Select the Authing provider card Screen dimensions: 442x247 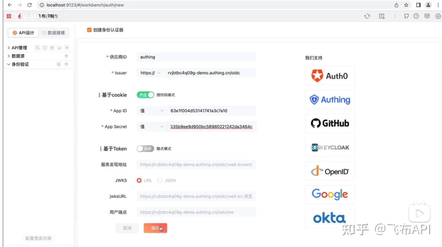(330, 99)
